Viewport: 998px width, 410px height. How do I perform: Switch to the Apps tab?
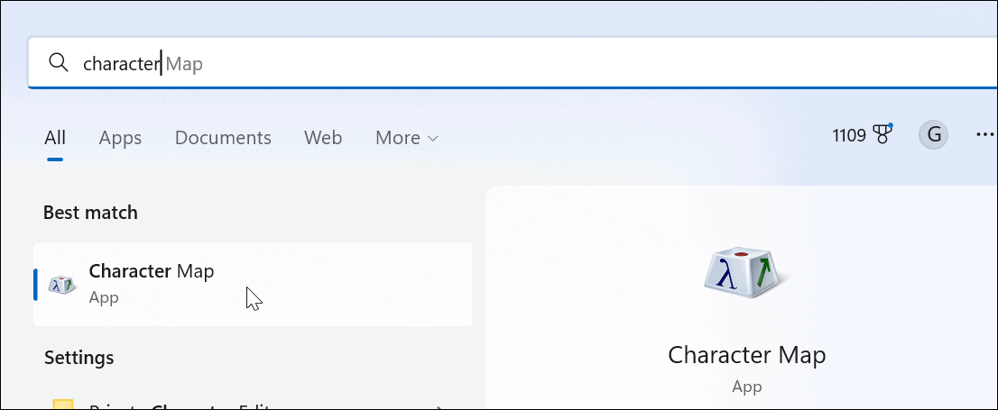tap(120, 138)
